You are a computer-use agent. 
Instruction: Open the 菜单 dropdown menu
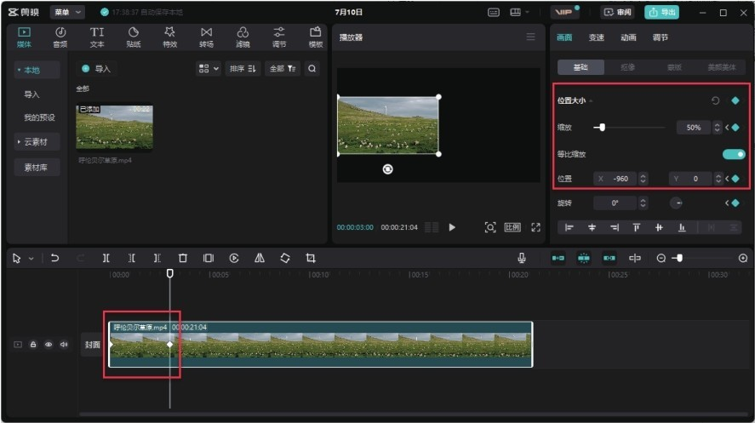(67, 12)
